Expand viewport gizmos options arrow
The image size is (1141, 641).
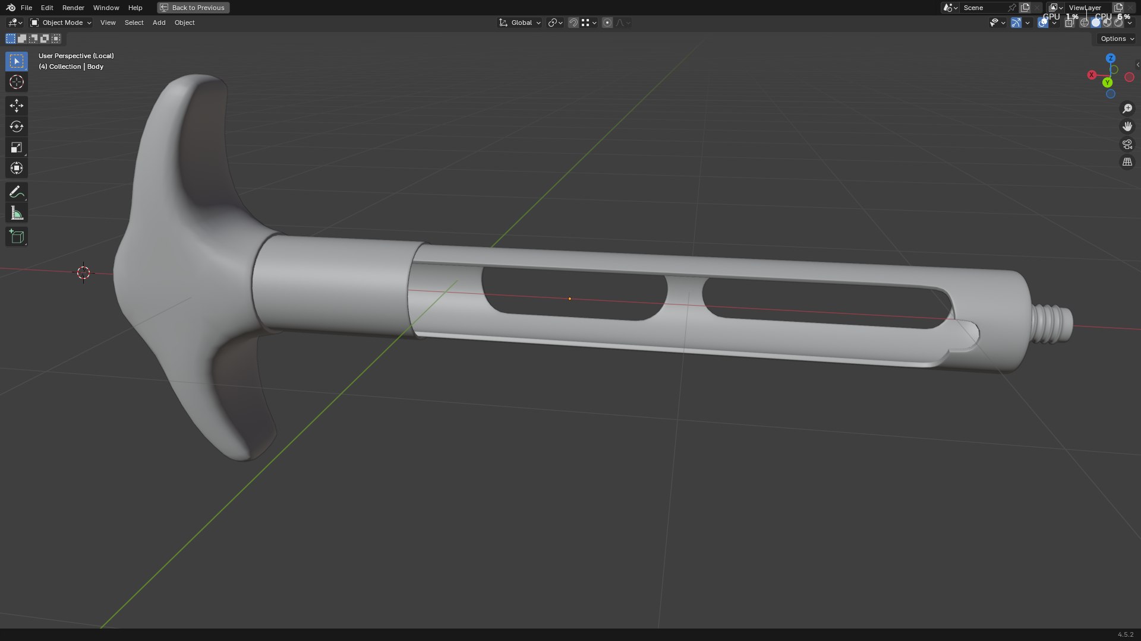click(x=1027, y=23)
